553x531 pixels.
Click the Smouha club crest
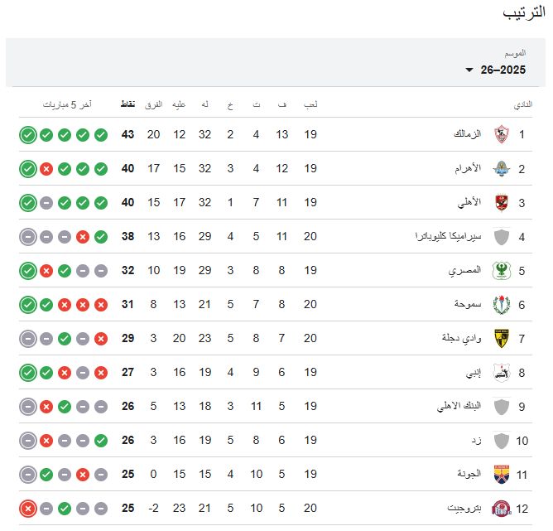pos(501,305)
